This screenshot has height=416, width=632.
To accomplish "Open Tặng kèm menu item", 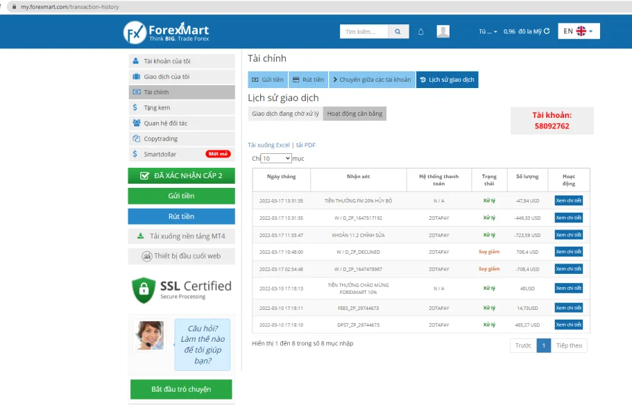I will 182,107.
